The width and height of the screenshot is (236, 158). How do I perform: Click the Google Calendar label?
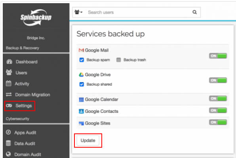coord(101,100)
